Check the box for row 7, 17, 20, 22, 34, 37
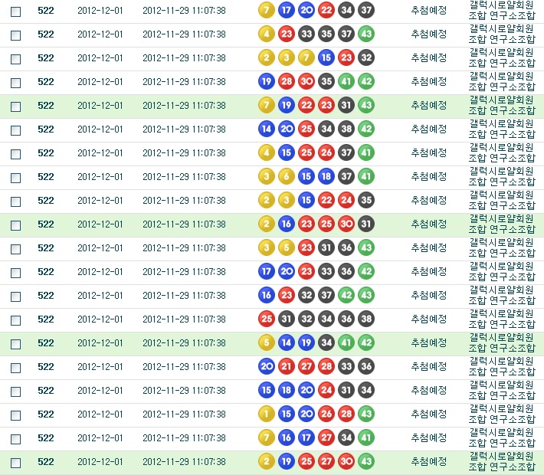The height and width of the screenshot is (475, 544). [15, 11]
